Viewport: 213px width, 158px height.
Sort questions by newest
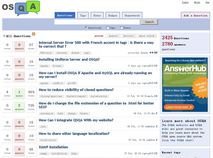click(x=113, y=36)
